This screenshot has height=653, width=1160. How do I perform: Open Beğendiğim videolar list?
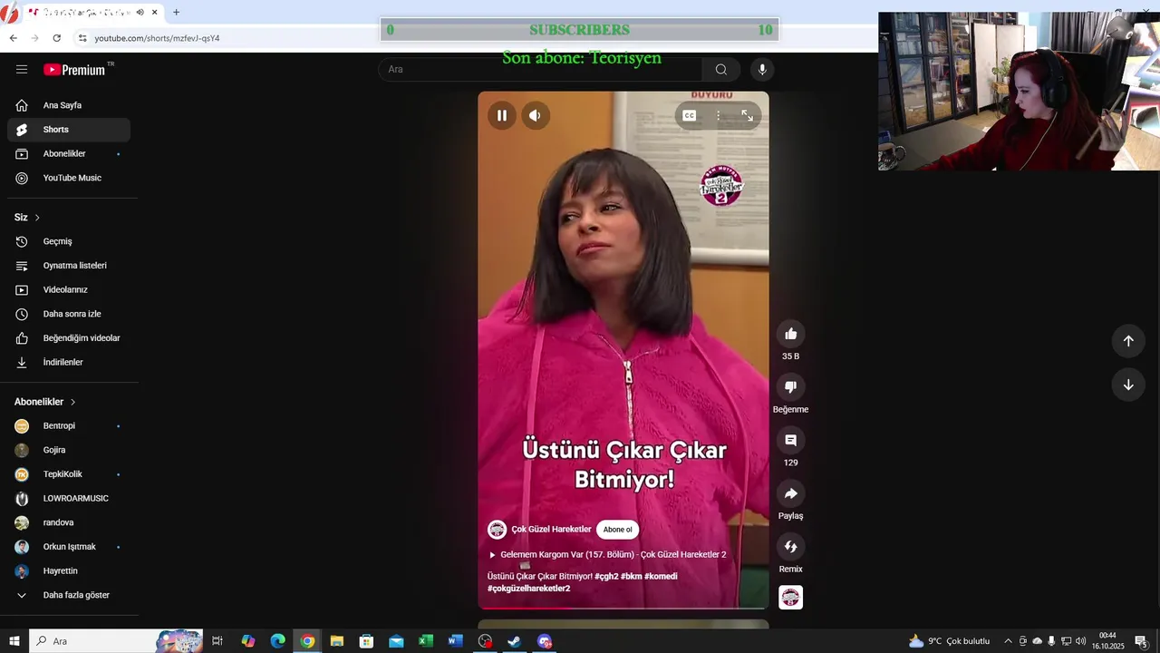pos(69,338)
